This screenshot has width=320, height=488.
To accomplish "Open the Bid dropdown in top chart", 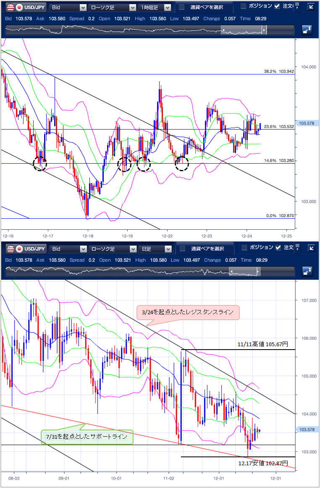I will [68, 7].
